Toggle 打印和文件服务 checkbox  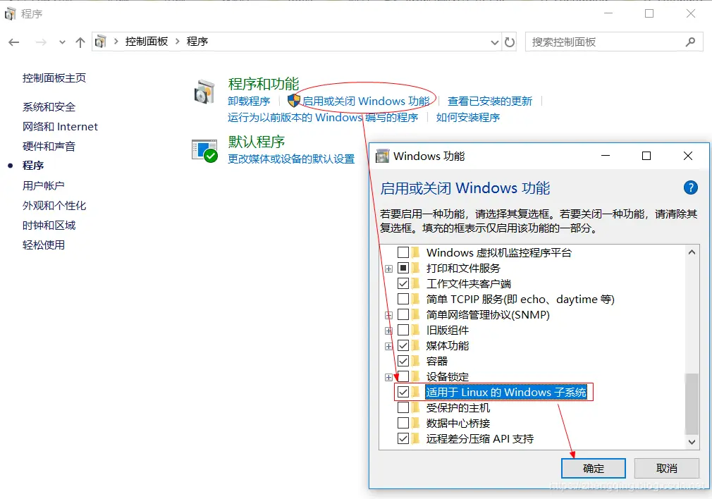pyautogui.click(x=403, y=267)
